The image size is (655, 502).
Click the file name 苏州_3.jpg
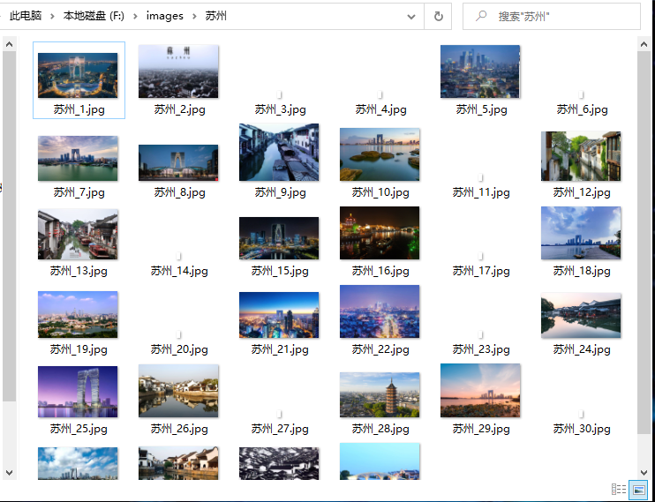281,109
